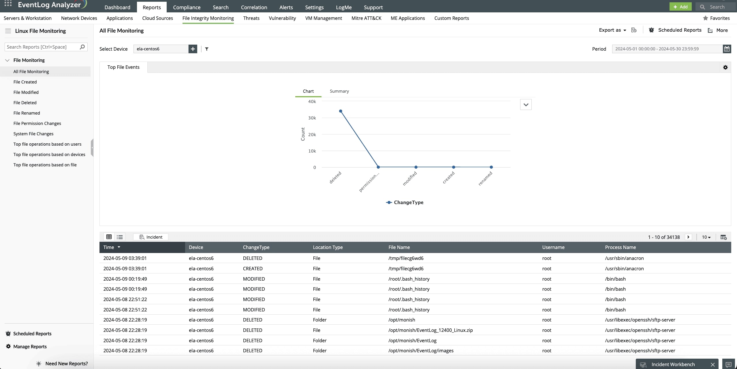Screen dimensions: 737x369
Task: Open the calendar picker beside the Period field
Action: (727, 49)
